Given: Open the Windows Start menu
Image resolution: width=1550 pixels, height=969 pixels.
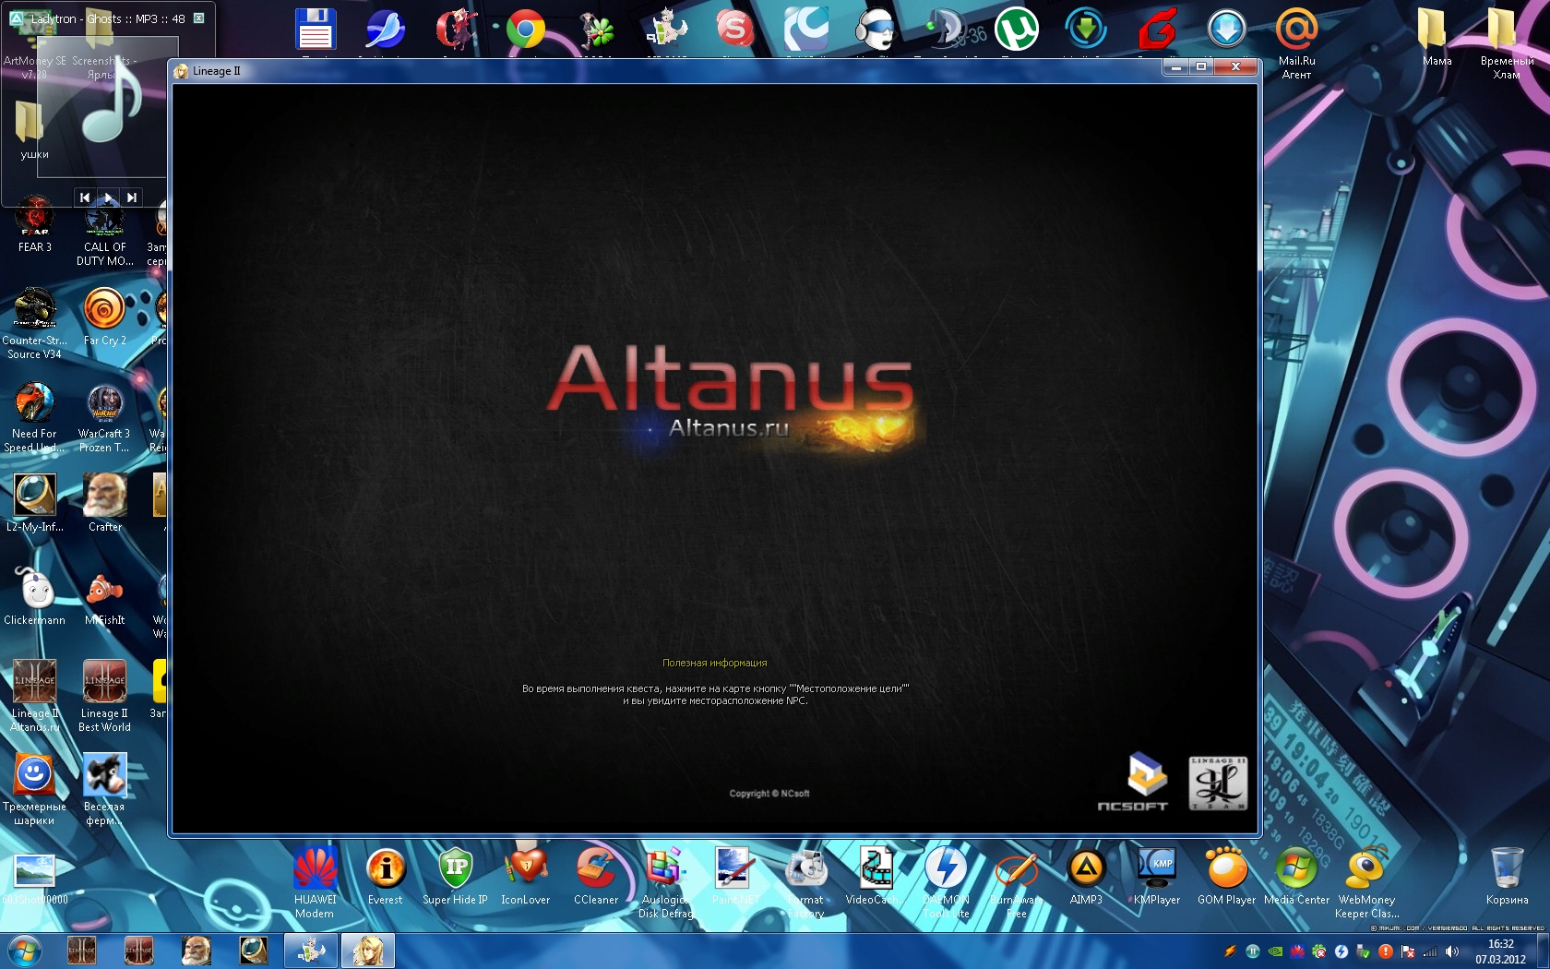Looking at the screenshot, I should 24,951.
